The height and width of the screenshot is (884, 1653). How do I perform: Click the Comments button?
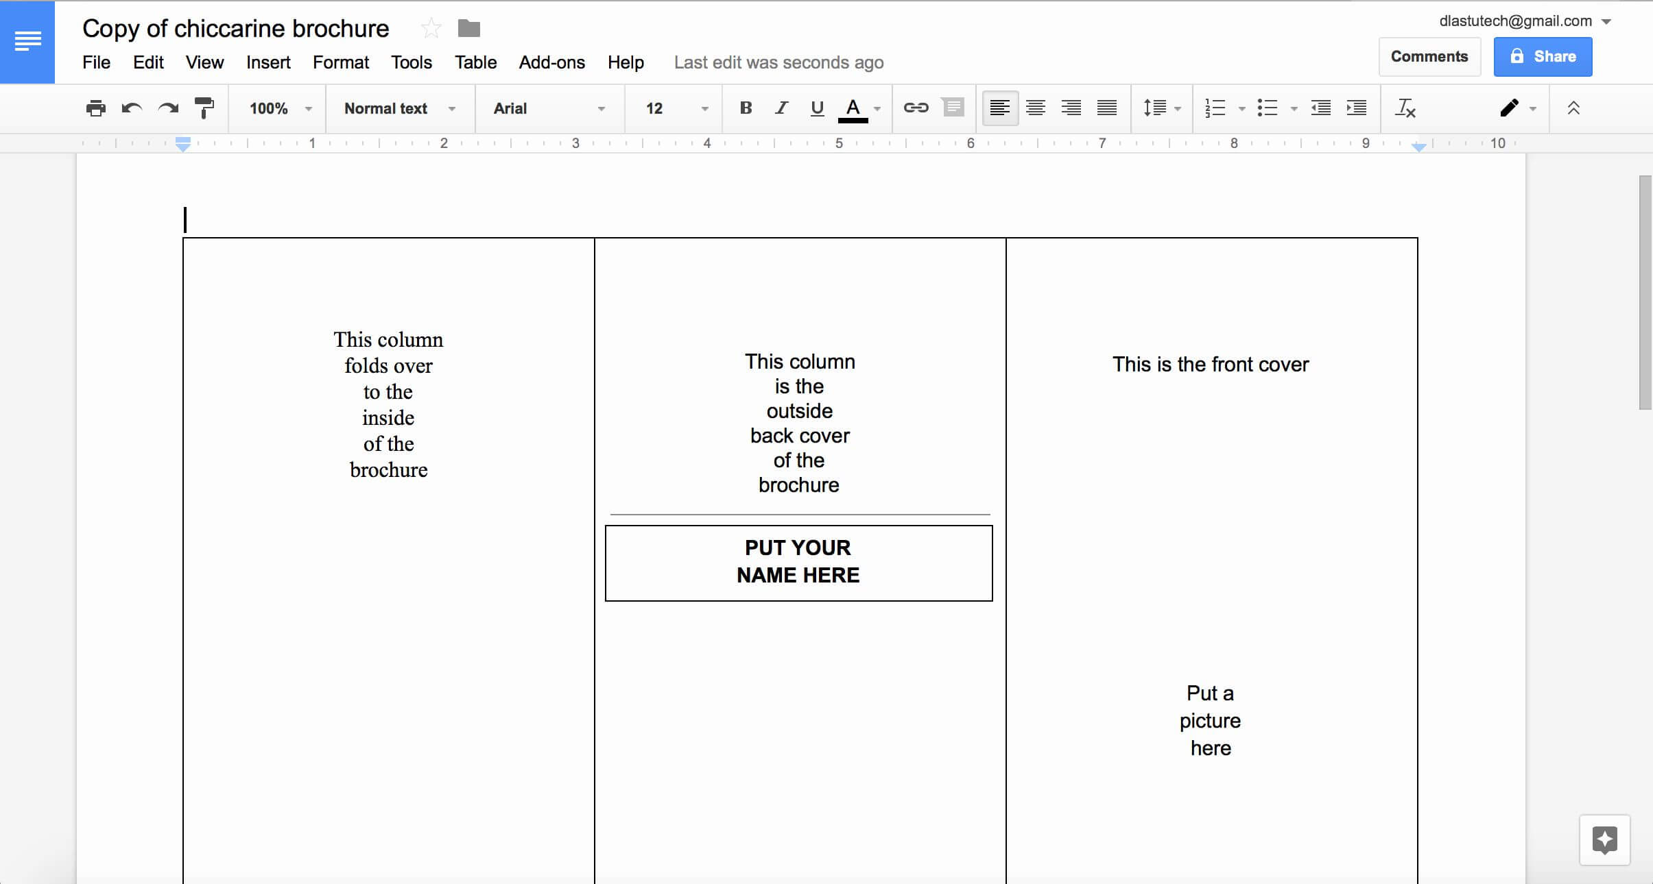1429,56
